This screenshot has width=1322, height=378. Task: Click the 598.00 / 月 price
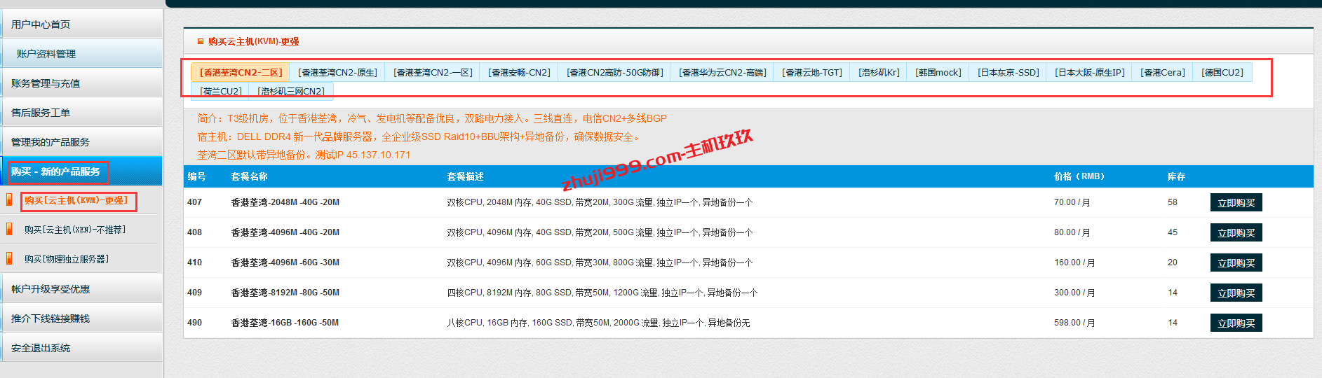(1074, 323)
